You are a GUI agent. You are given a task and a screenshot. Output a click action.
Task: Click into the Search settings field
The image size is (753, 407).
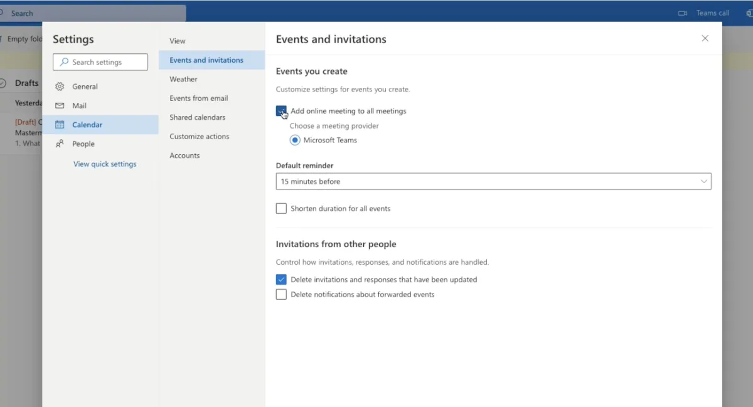click(x=107, y=62)
